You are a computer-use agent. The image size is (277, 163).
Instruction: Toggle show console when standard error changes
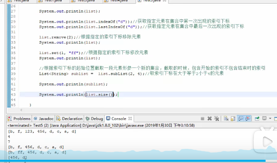248,119
